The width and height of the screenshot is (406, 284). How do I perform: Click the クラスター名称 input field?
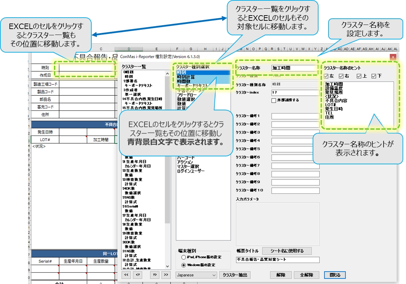tap(294, 68)
